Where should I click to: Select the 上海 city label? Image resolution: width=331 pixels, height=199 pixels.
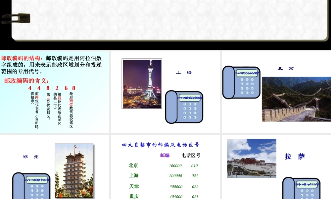(133, 176)
